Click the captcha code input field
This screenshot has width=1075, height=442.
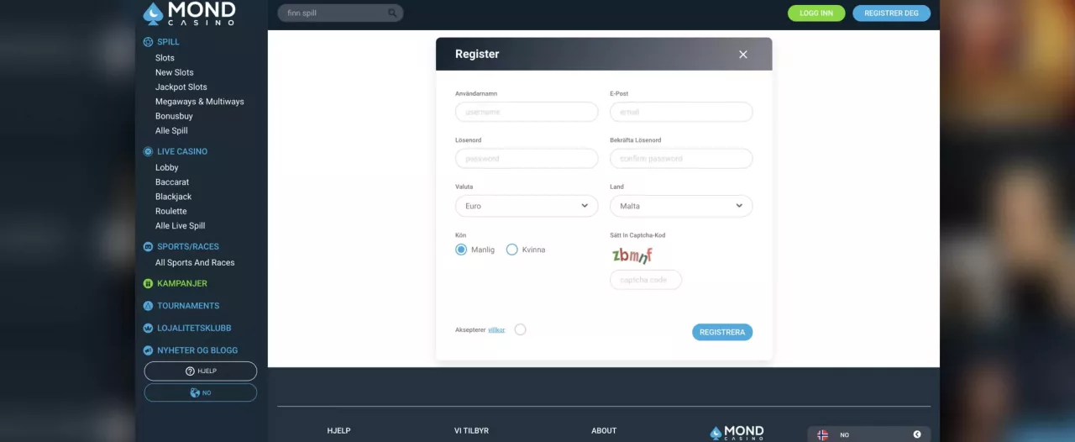click(646, 280)
